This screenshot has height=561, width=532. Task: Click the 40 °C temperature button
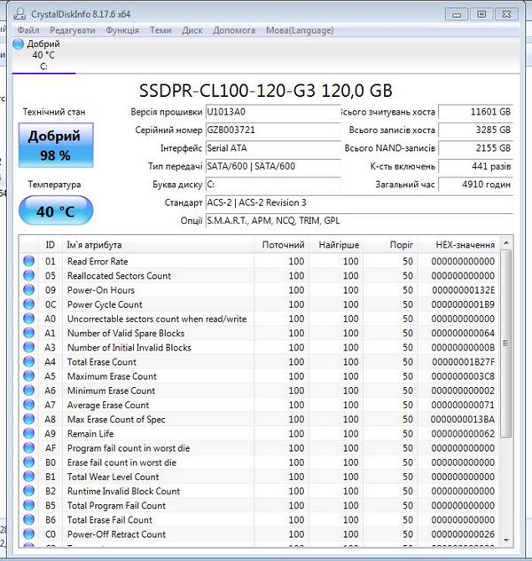(55, 211)
